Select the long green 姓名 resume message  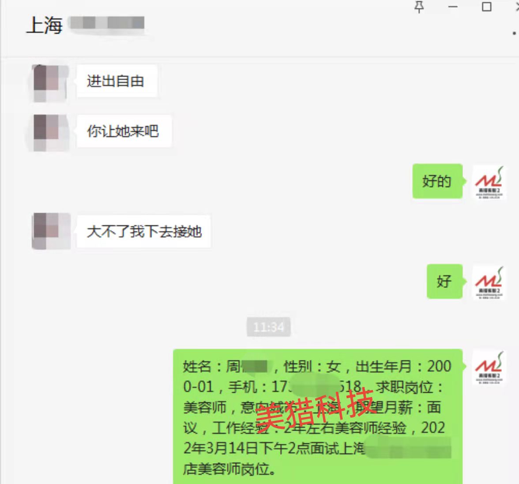pos(318,416)
